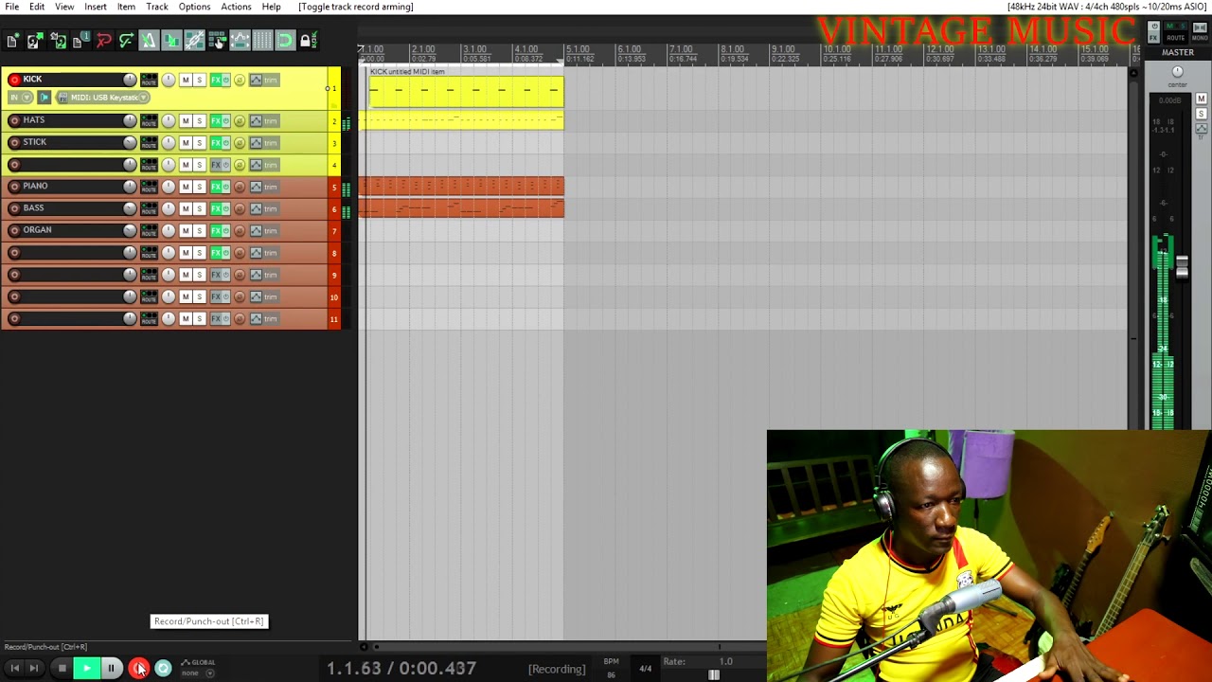Open routing for the PIANO track
Image resolution: width=1212 pixels, height=682 pixels.
click(x=149, y=188)
